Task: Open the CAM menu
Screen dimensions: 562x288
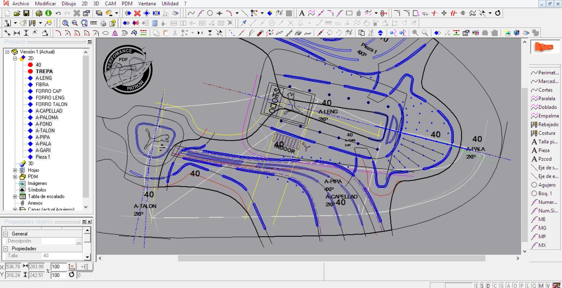Action: coord(110,3)
